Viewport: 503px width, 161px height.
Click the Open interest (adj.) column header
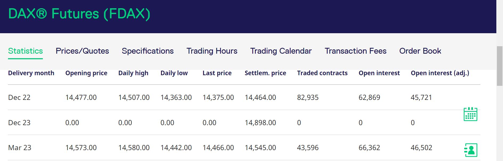coord(440,73)
